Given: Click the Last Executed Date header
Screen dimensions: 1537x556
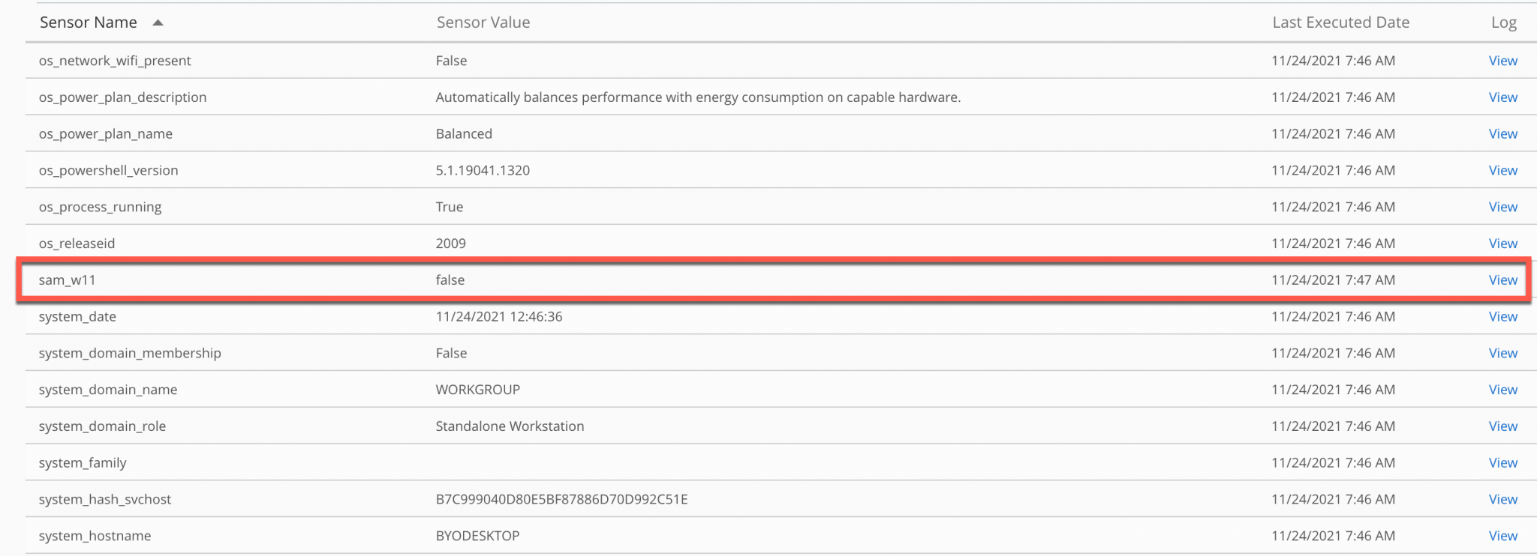Looking at the screenshot, I should click(x=1340, y=22).
